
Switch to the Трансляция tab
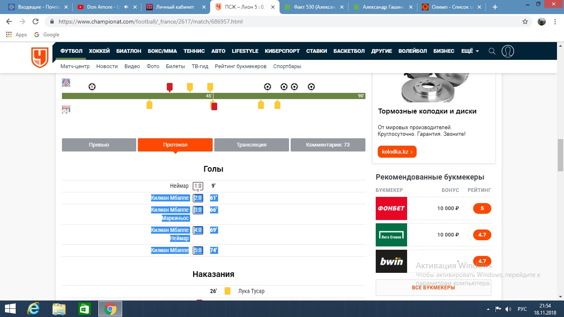click(251, 145)
